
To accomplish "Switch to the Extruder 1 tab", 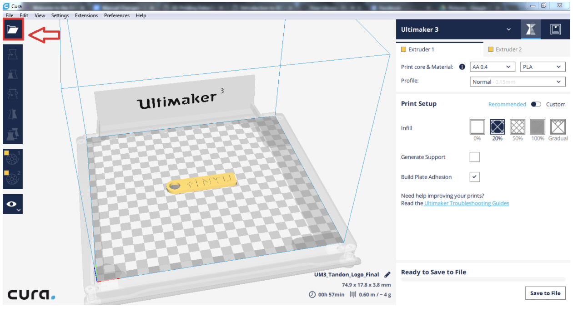I will [440, 49].
